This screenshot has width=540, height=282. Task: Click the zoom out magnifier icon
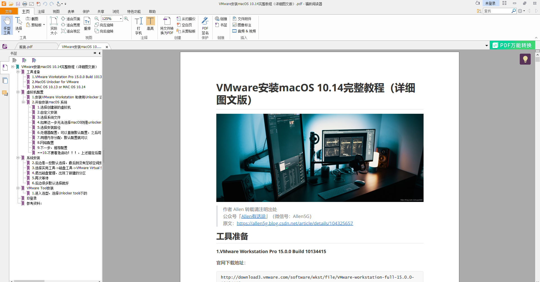coord(97,19)
